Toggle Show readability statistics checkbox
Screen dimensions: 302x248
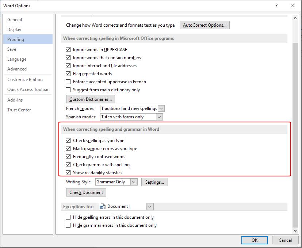pyautogui.click(x=68, y=173)
